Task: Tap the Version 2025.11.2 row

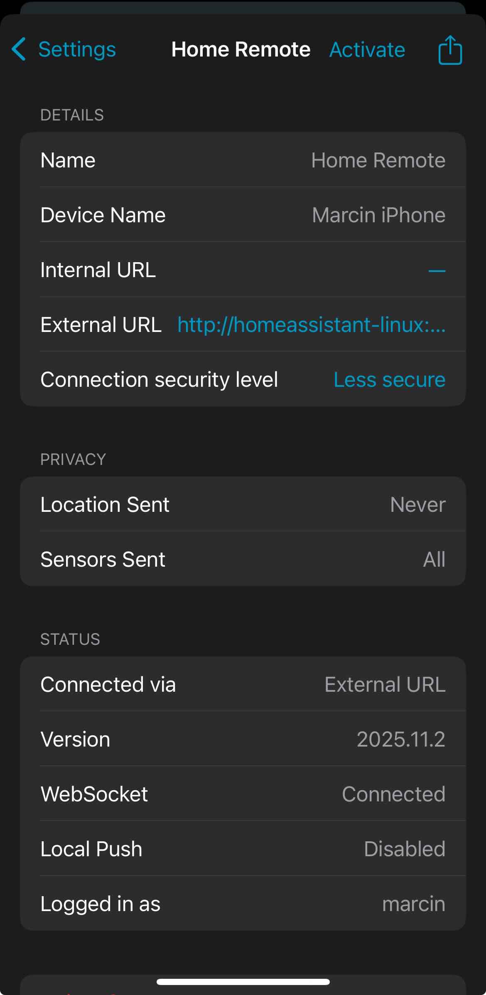Action: 243,739
